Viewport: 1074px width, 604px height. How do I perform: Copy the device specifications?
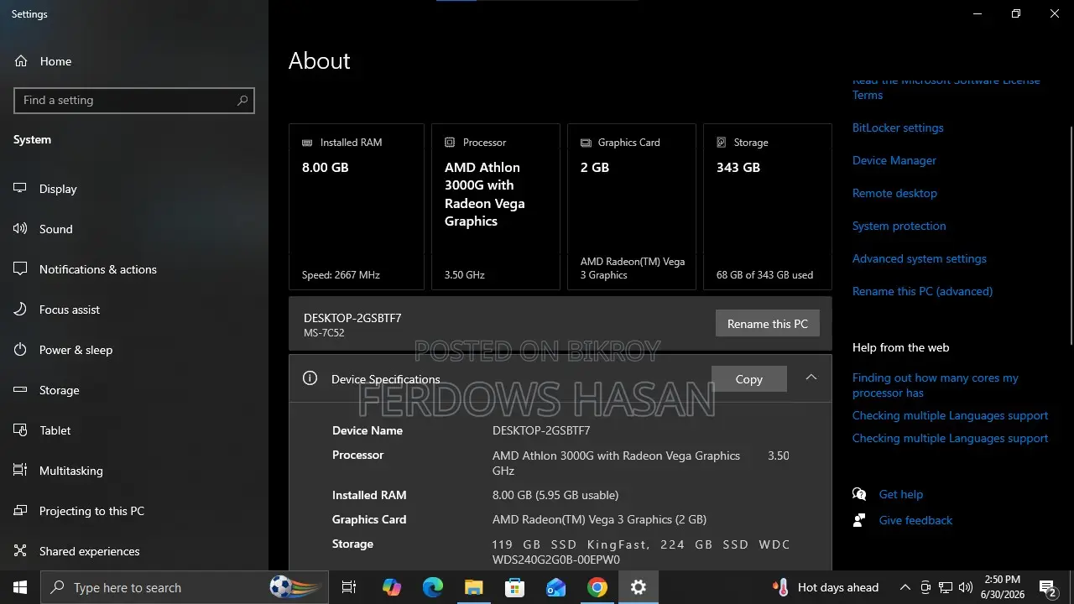(x=749, y=379)
